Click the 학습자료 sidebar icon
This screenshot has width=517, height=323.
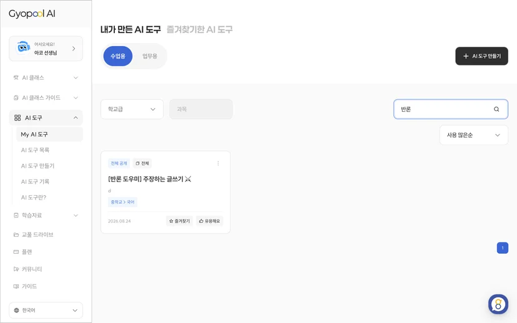[x=16, y=215]
